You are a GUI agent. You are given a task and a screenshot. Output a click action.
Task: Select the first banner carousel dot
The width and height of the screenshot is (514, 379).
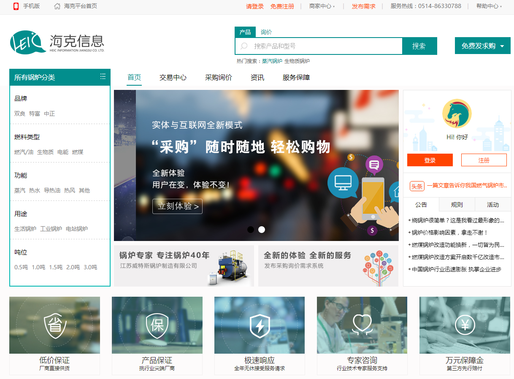point(251,230)
